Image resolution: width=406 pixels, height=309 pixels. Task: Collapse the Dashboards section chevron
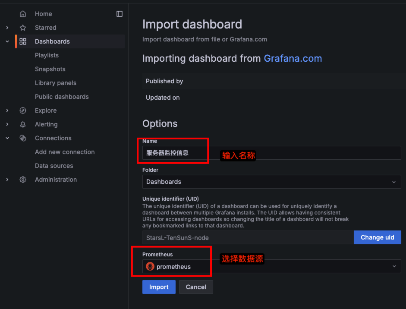[x=7, y=41]
